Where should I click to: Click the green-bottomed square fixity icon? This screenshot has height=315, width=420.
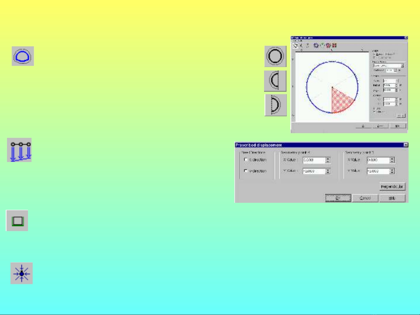(x=17, y=221)
